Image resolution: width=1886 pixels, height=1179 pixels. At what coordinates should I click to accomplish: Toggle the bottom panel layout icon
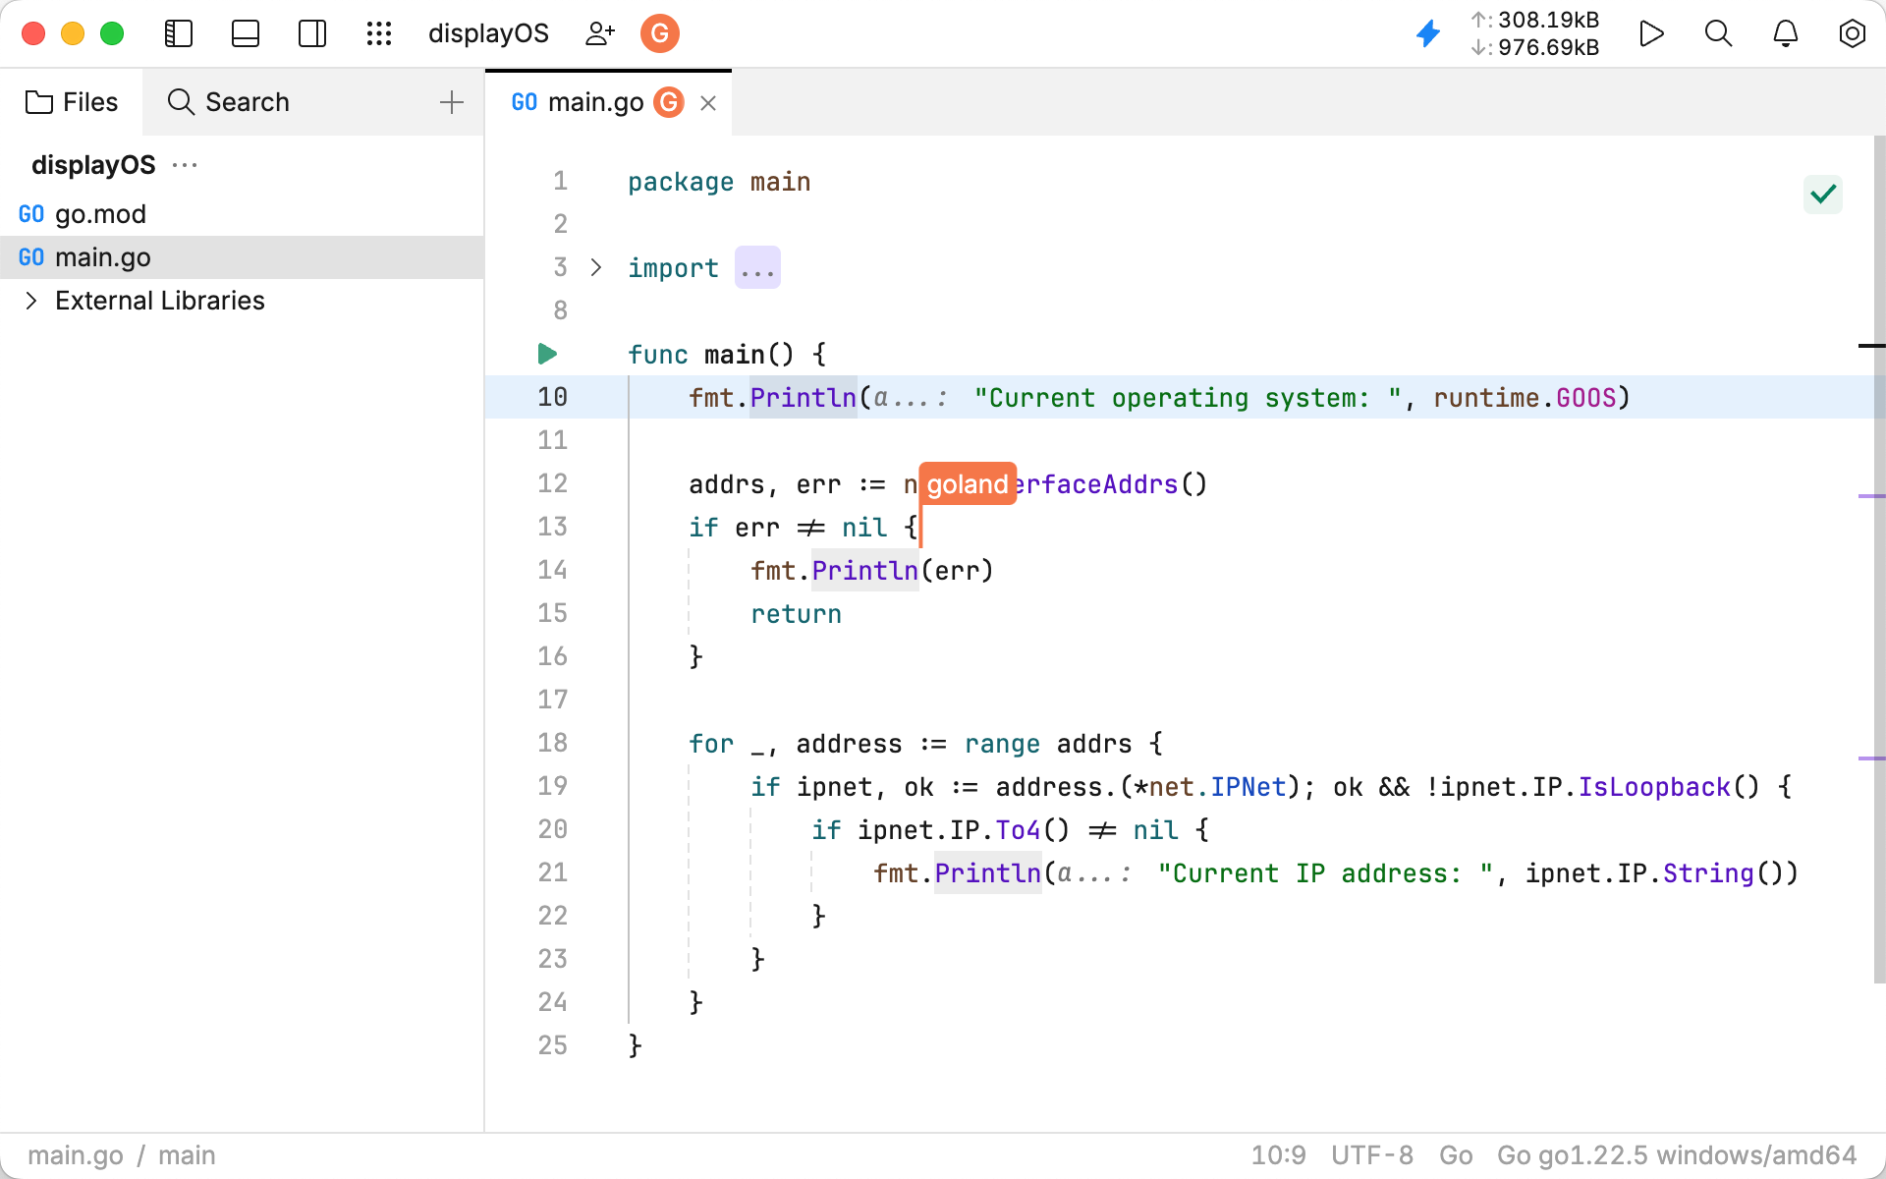tap(246, 33)
